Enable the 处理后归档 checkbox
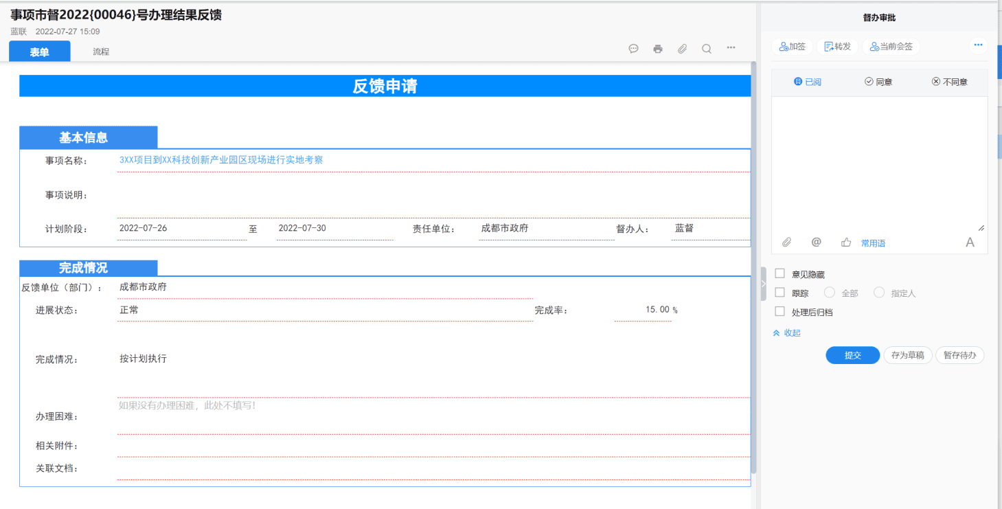Viewport: 1002px width, 509px height. point(779,311)
